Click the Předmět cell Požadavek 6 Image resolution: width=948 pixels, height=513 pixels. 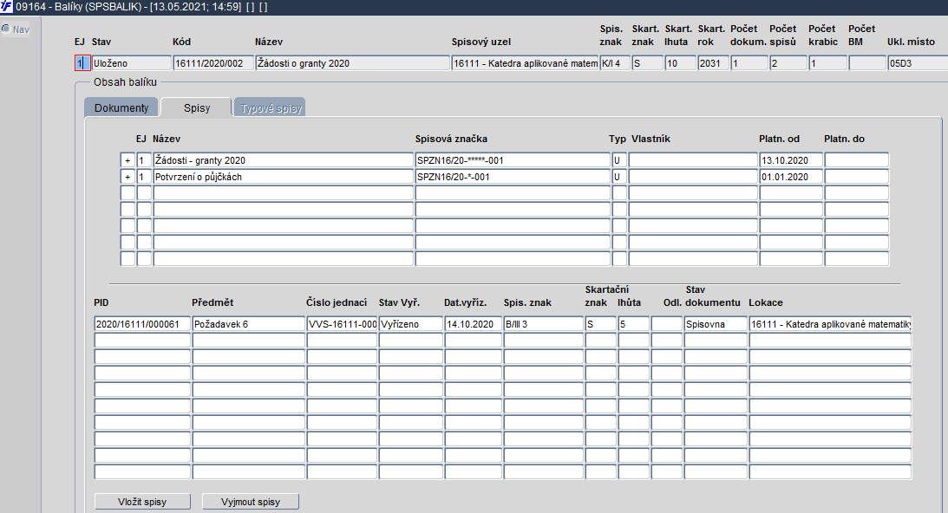coord(248,324)
